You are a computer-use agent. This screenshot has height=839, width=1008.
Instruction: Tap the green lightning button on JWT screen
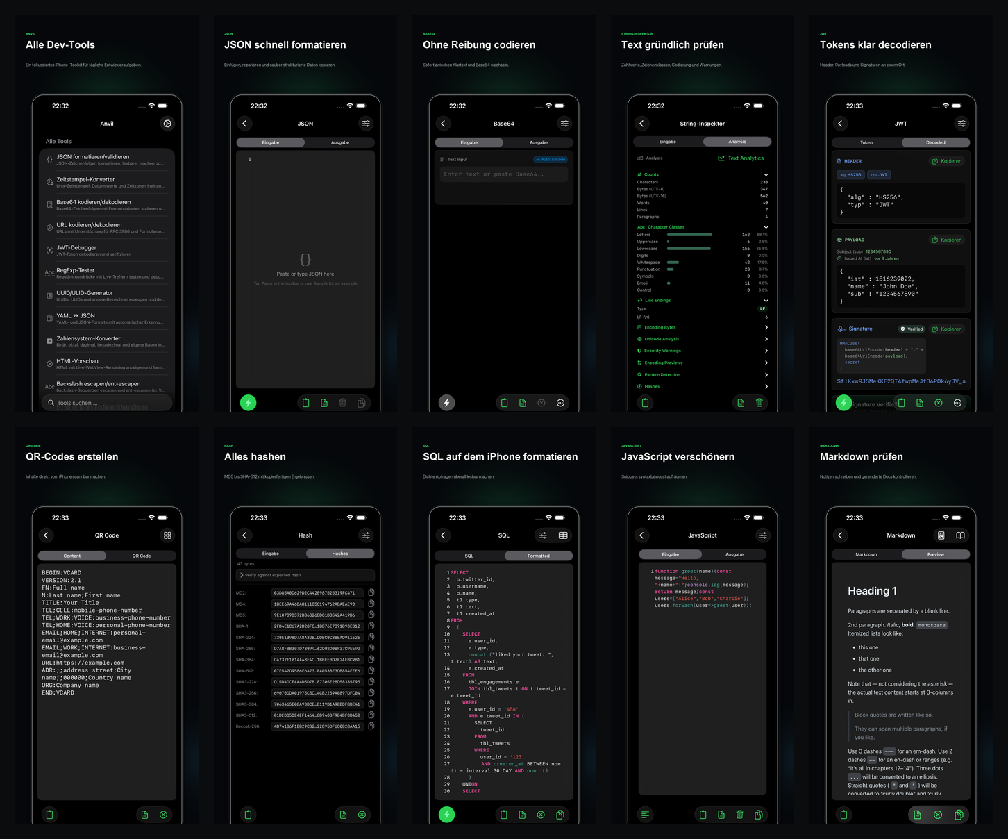click(843, 403)
